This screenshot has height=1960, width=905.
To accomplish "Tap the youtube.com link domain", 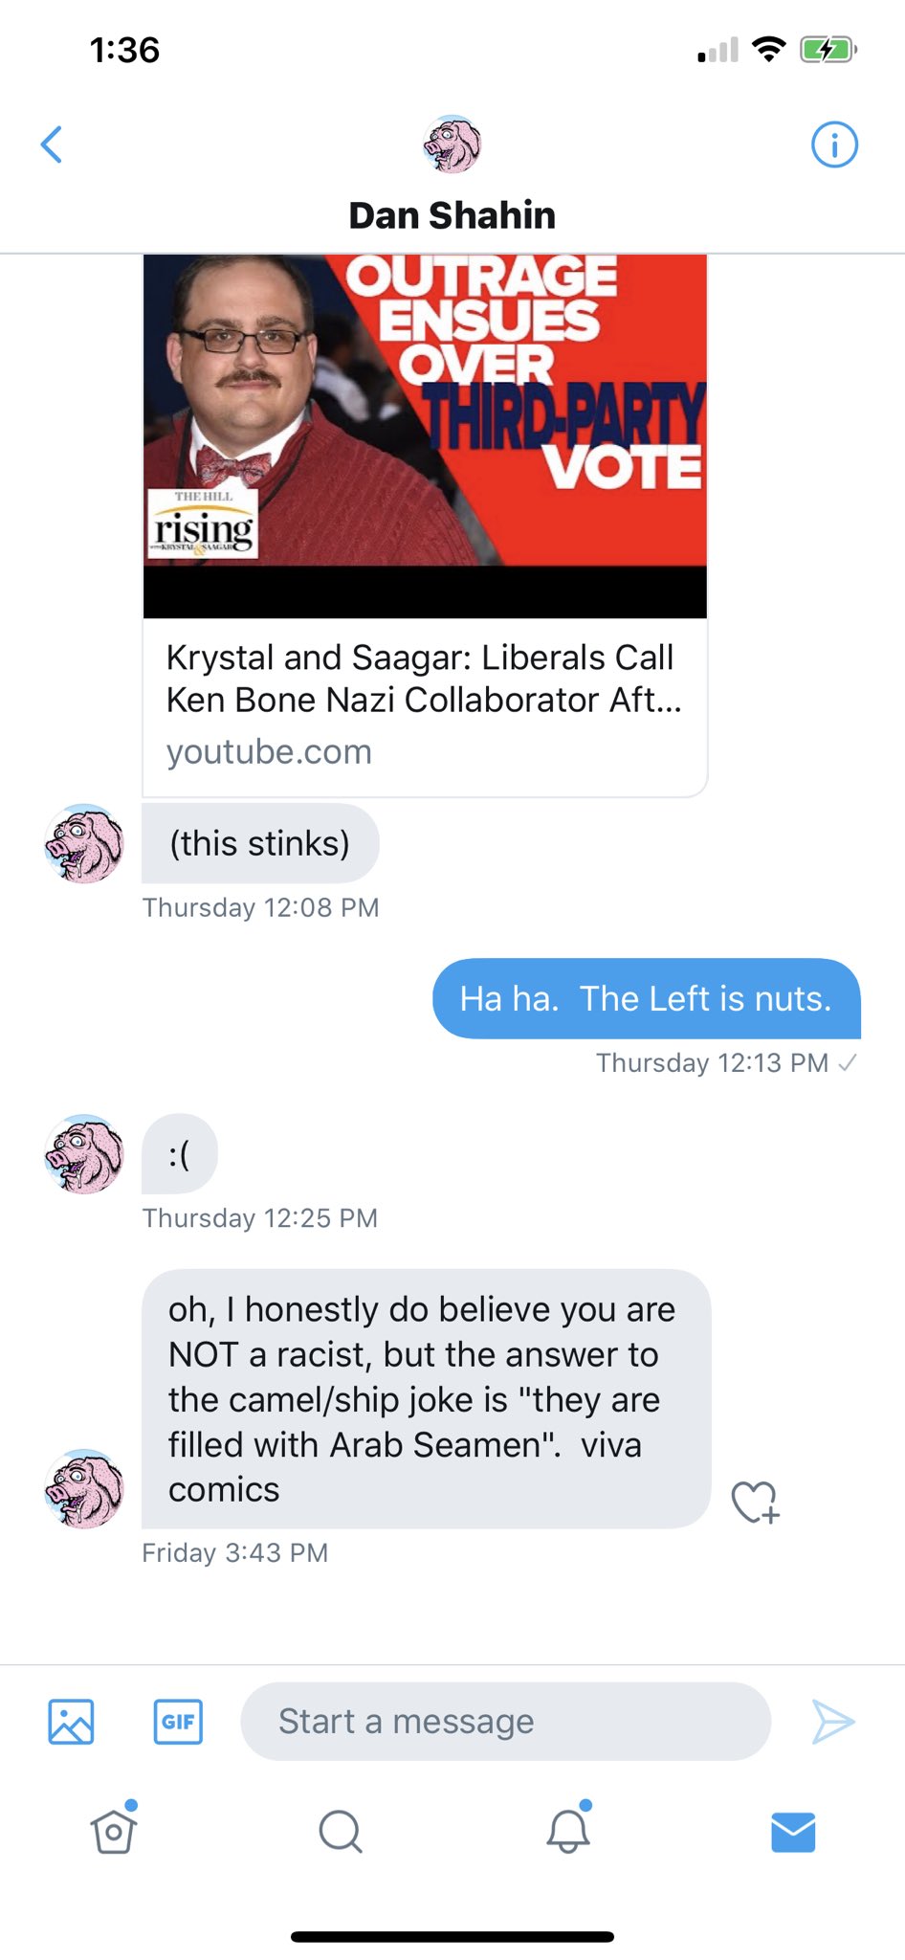I will [269, 752].
